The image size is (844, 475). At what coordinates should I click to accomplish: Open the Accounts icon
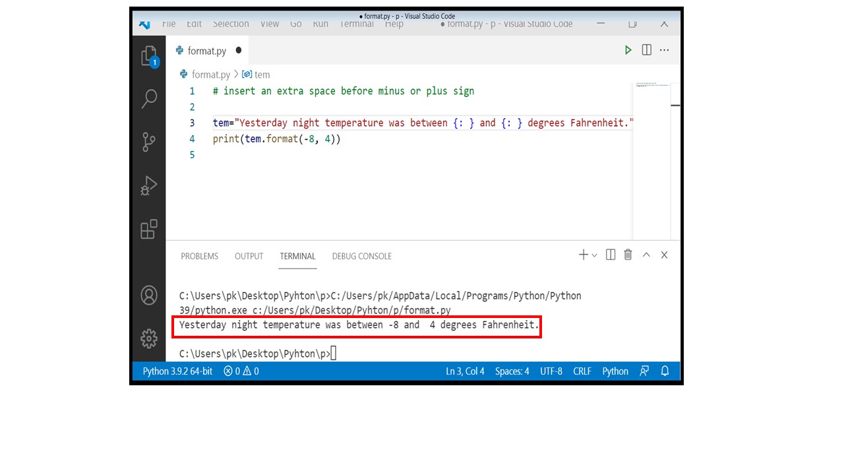(148, 296)
